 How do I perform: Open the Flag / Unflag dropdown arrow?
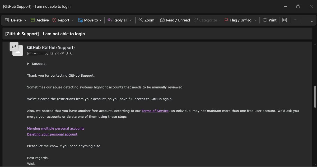255,20
